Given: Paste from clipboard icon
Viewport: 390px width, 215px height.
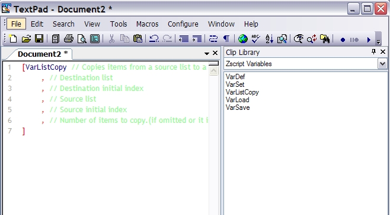Looking at the screenshot, I should click(138, 39).
